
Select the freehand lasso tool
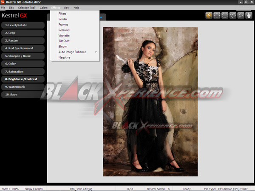coord(241,16)
